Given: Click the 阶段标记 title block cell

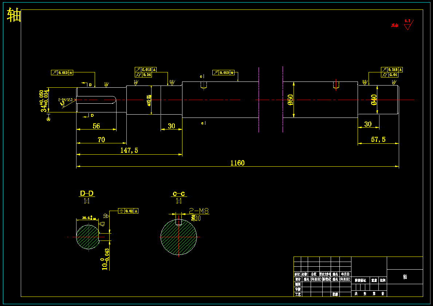Looking at the screenshot, I should point(361,280).
